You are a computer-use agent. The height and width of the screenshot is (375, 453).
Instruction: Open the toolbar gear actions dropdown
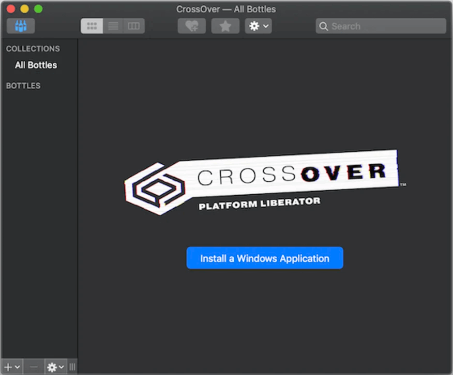[258, 26]
